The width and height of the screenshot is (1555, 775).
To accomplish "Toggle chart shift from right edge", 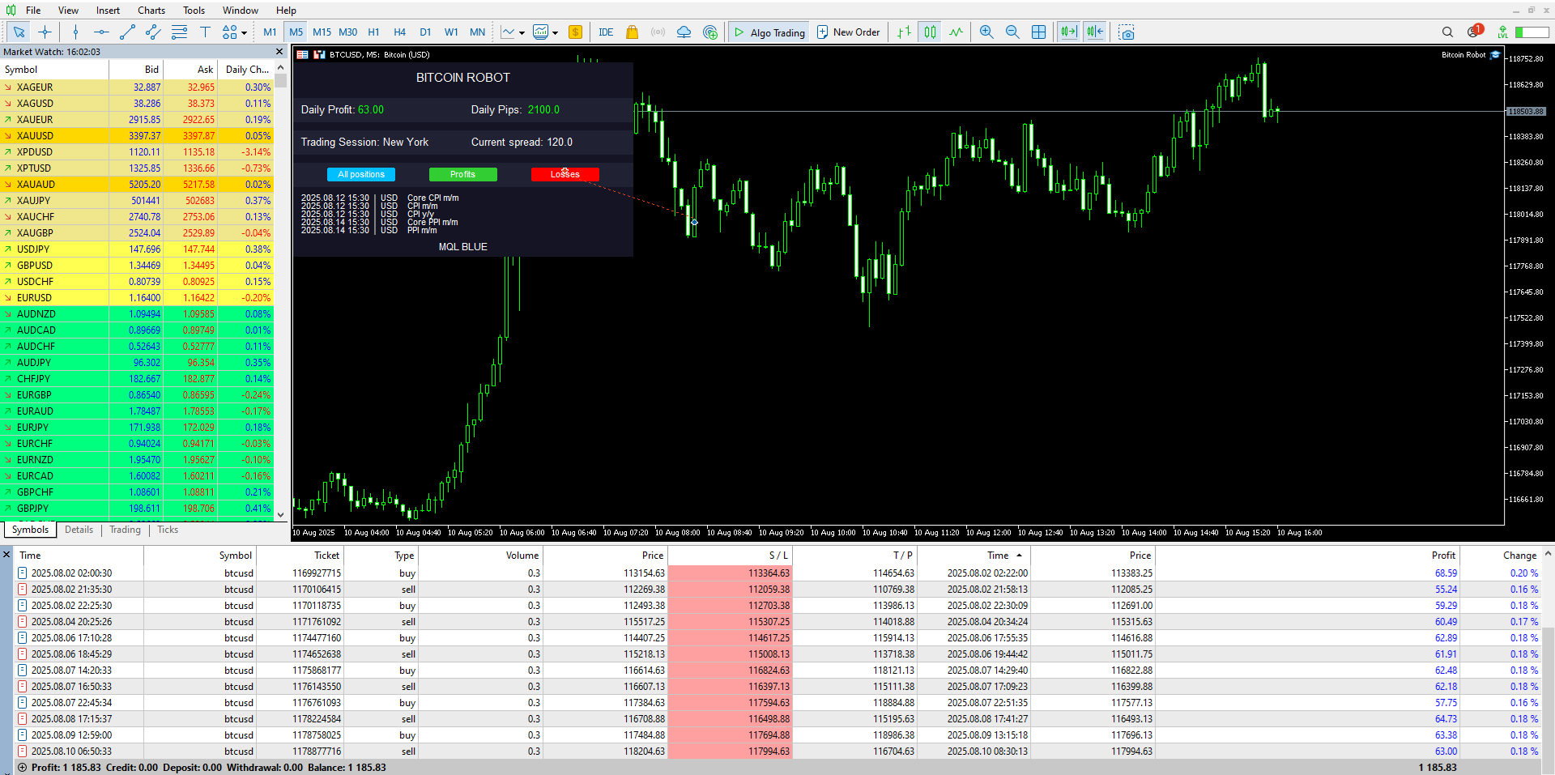I will (1094, 32).
